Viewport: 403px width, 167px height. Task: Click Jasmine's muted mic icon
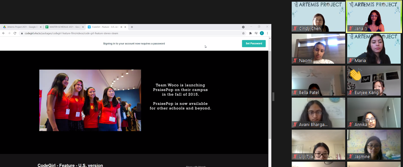click(x=351, y=157)
